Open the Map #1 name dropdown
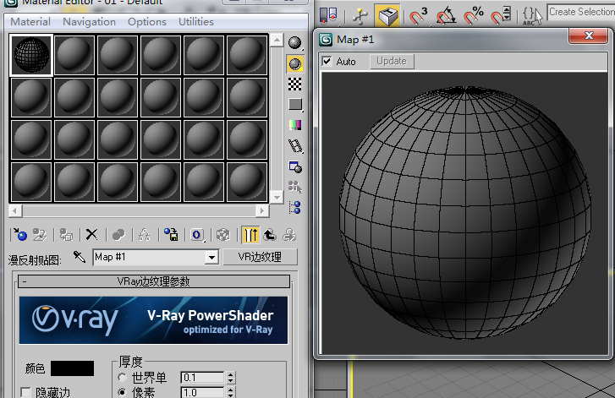Viewport: 615px width, 398px height. click(x=212, y=257)
